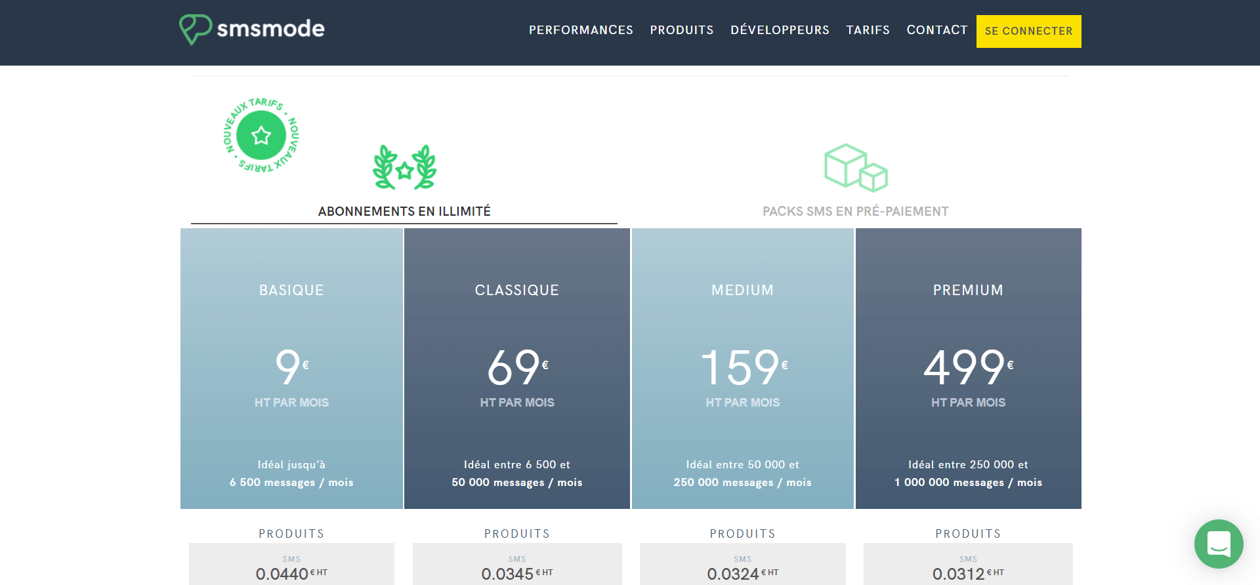Click the boxes prepaid packs icon
This screenshot has width=1260, height=585.
click(855, 167)
